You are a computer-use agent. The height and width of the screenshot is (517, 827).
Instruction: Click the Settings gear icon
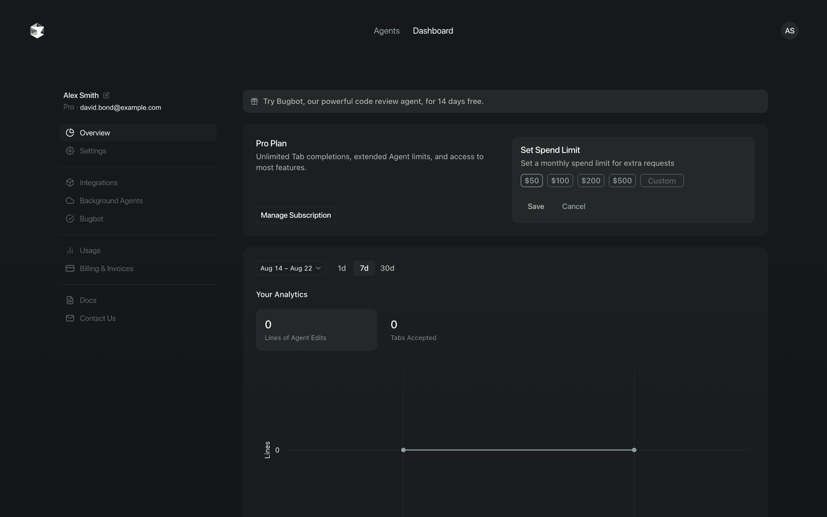[70, 151]
